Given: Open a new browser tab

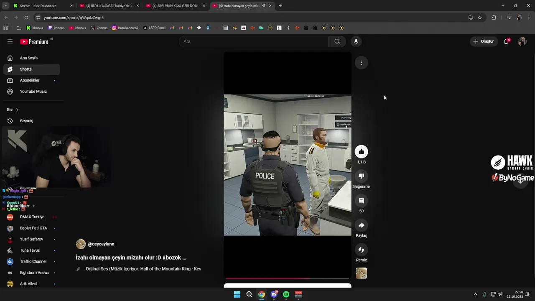Looking at the screenshot, I should pos(280,6).
